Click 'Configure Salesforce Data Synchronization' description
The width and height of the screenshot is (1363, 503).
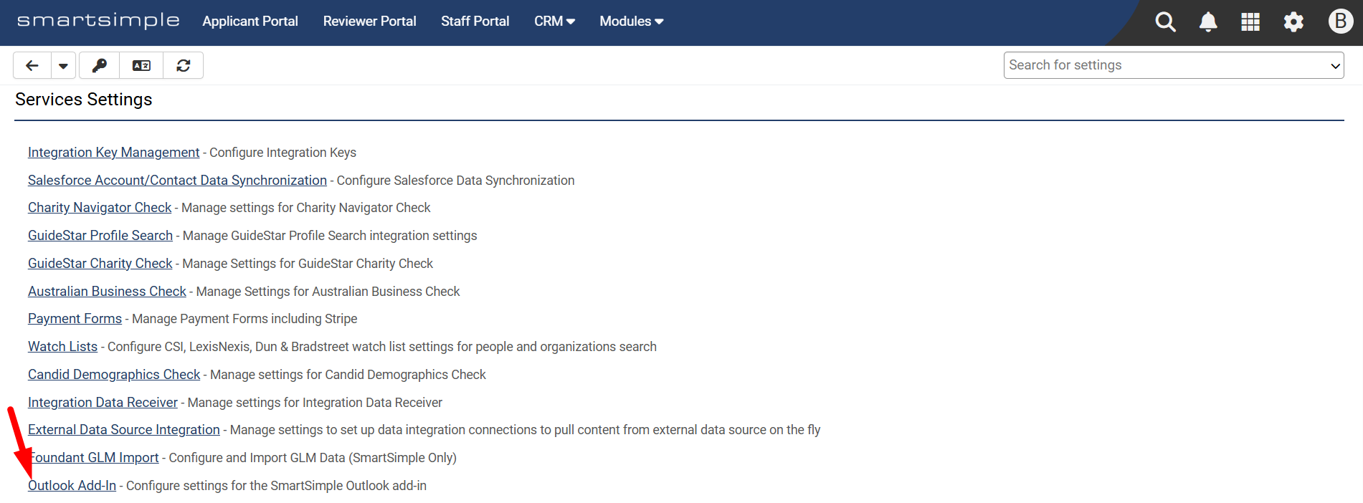point(455,181)
